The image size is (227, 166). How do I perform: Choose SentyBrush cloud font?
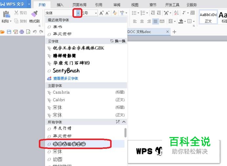[86, 71]
